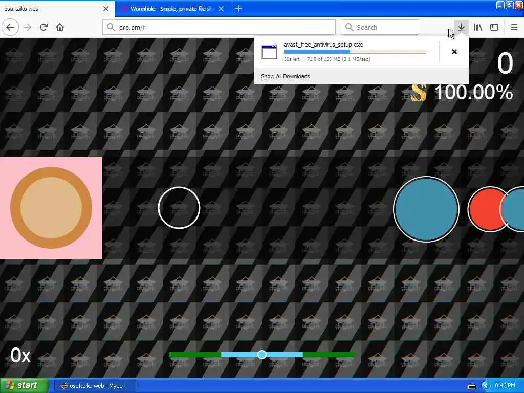Open the hamburger application menu

[x=514, y=27]
